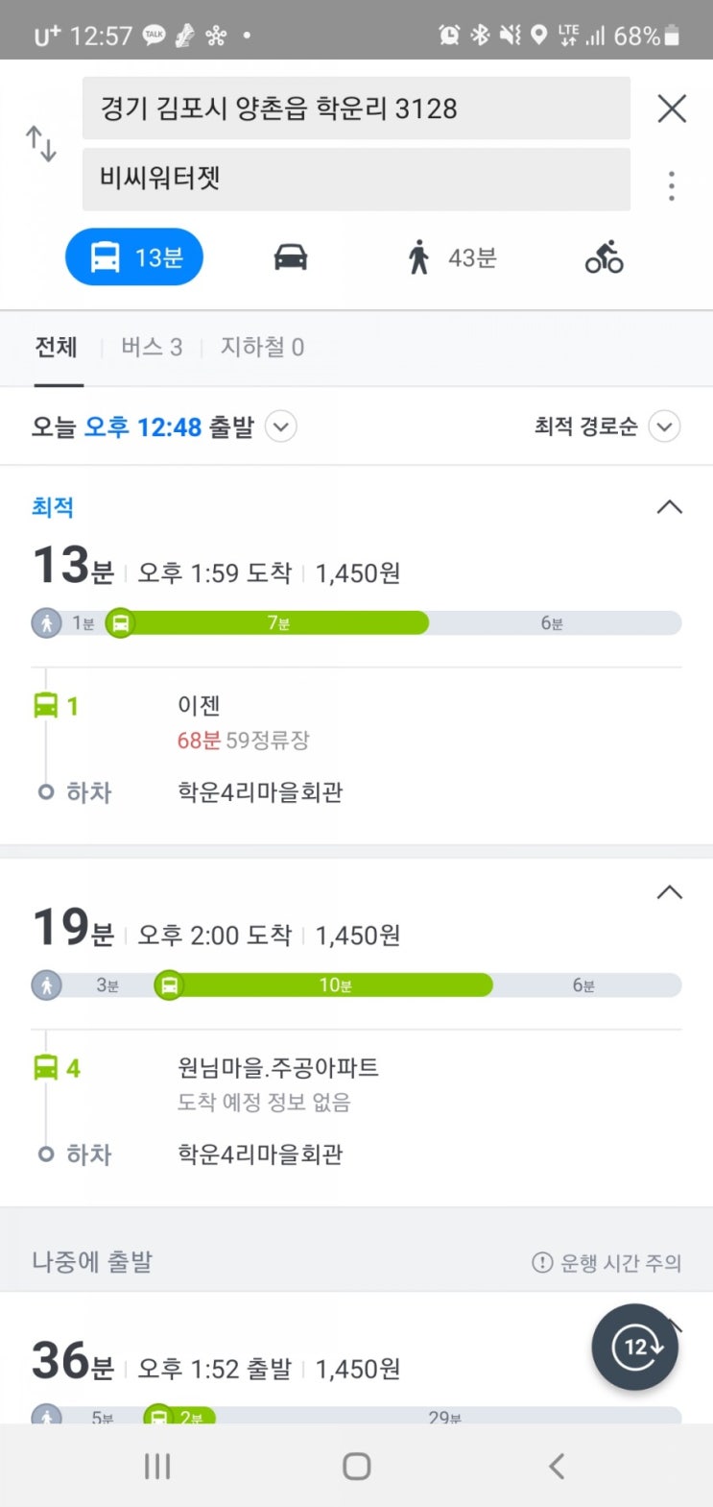This screenshot has height=1507, width=713.
Task: Open the 최적 경로순 sort dropdown
Action: click(x=664, y=425)
